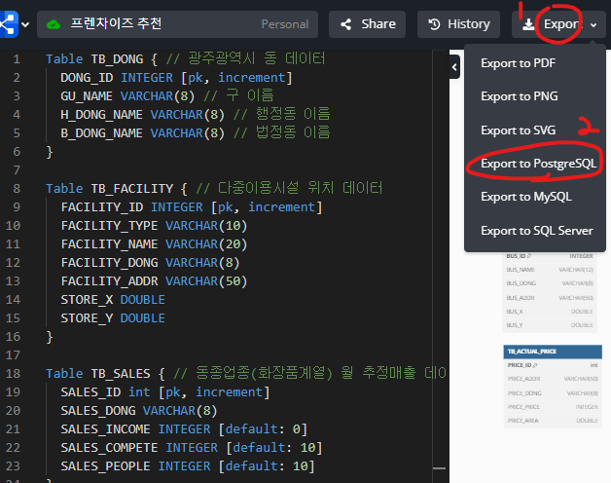This screenshot has height=483, width=611.
Task: Click the download icon beside Export
Action: coord(528,24)
